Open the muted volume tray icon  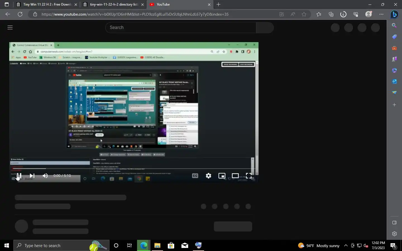coord(366,245)
